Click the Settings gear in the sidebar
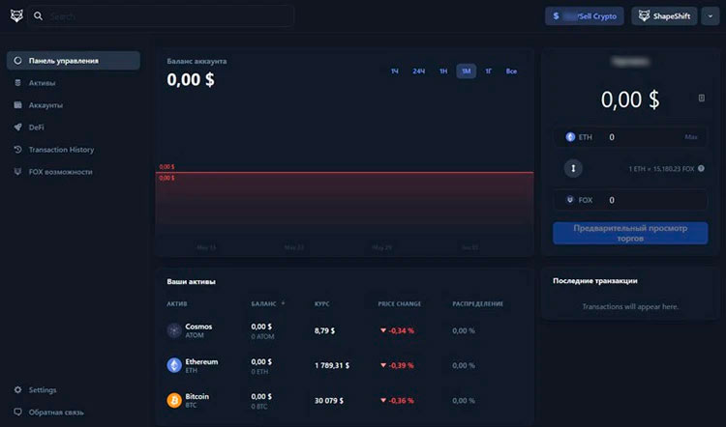This screenshot has width=726, height=427. (x=18, y=390)
